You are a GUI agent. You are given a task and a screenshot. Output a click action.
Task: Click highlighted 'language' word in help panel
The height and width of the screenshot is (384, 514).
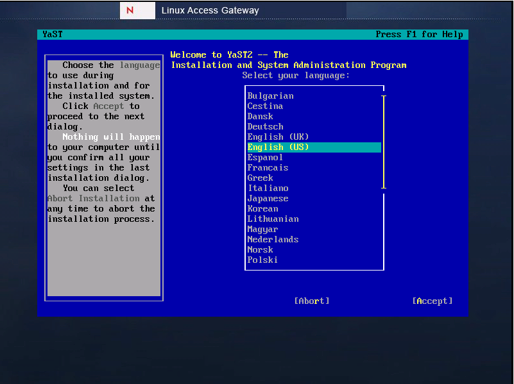click(140, 65)
